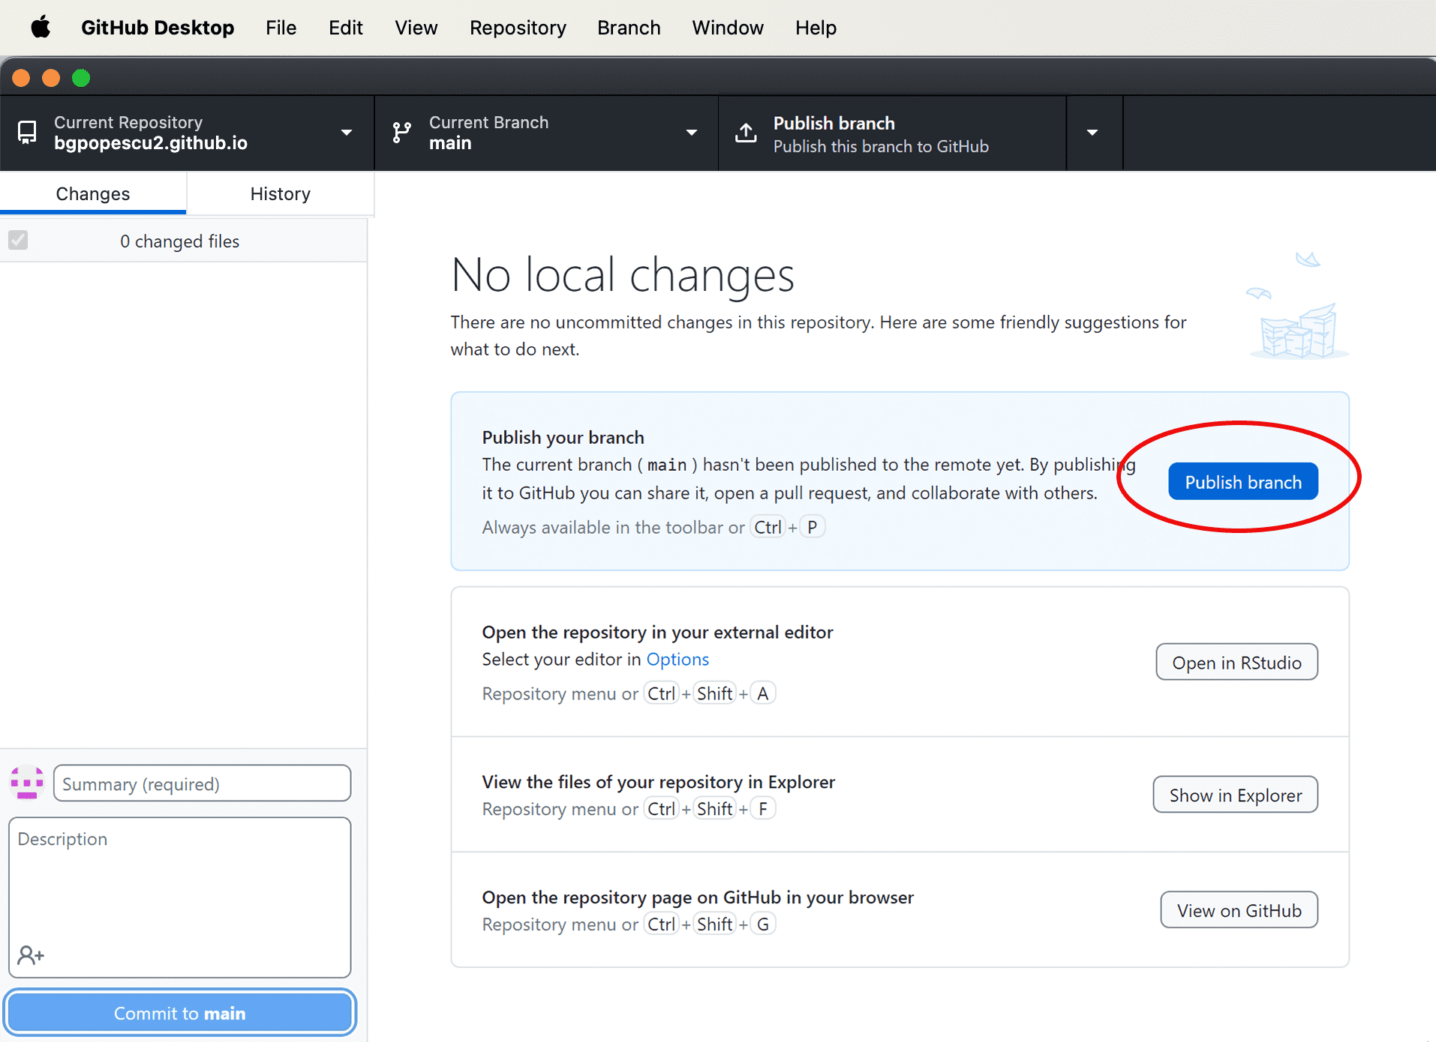Click the Show in Explorer button
This screenshot has width=1436, height=1042.
click(1235, 795)
